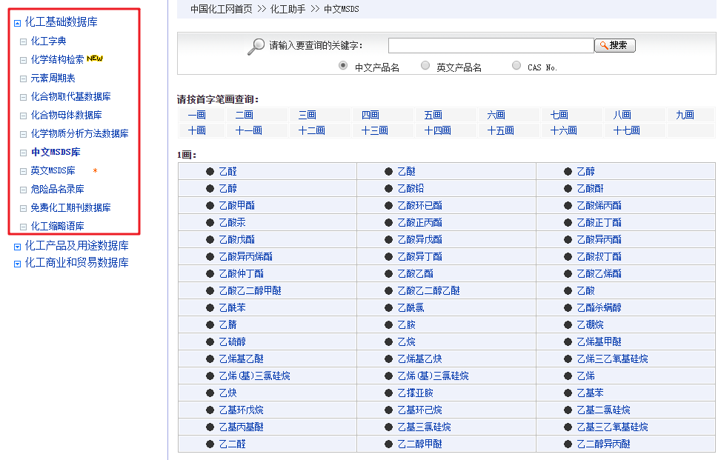
Task: Expand the 化工商业和贸易数据库 section
Action: [x=18, y=264]
